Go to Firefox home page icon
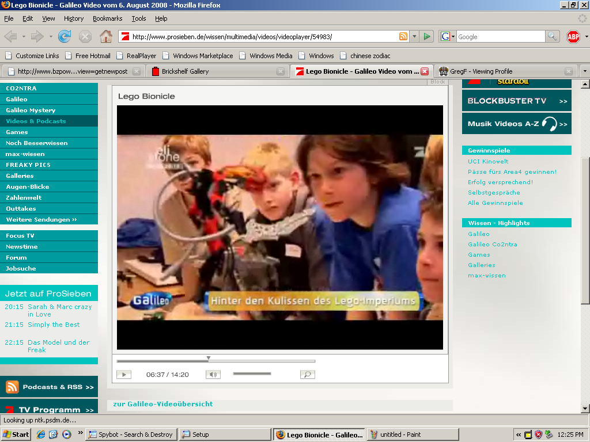 click(106, 36)
